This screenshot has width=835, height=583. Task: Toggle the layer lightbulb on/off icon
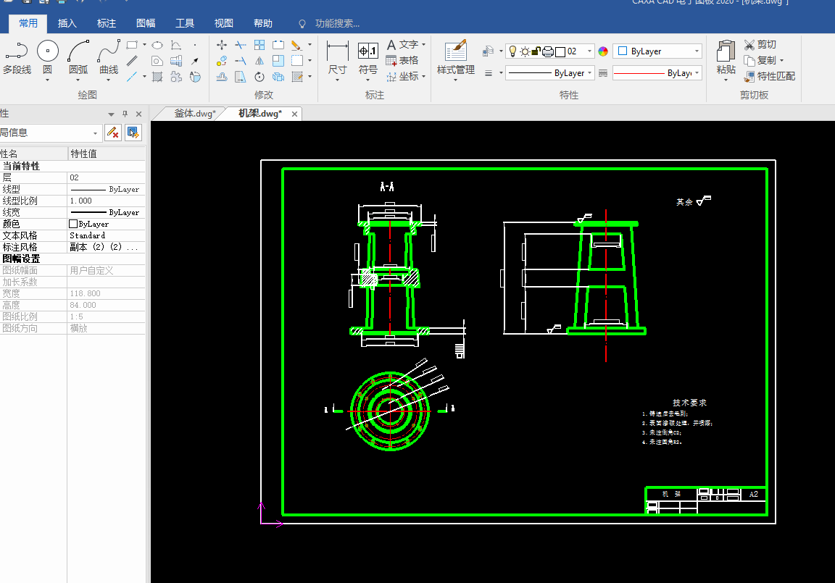tap(512, 51)
